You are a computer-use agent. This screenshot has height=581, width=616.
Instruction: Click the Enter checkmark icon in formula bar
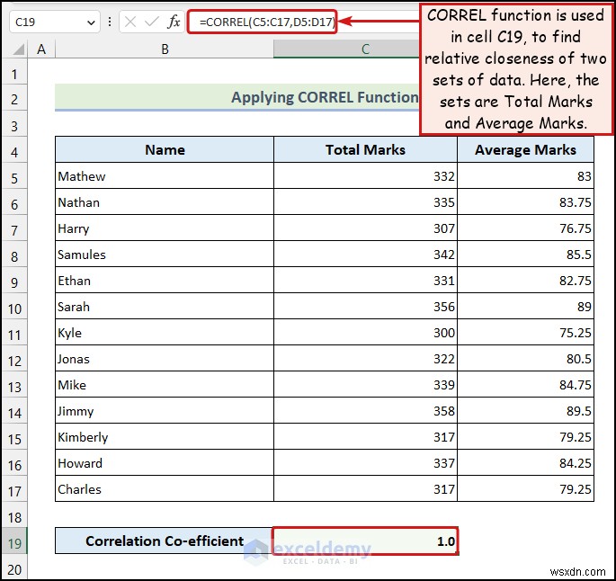coord(151,22)
